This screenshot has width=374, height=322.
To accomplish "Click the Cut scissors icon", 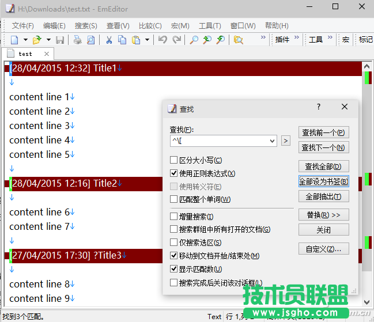I will [x=109, y=40].
